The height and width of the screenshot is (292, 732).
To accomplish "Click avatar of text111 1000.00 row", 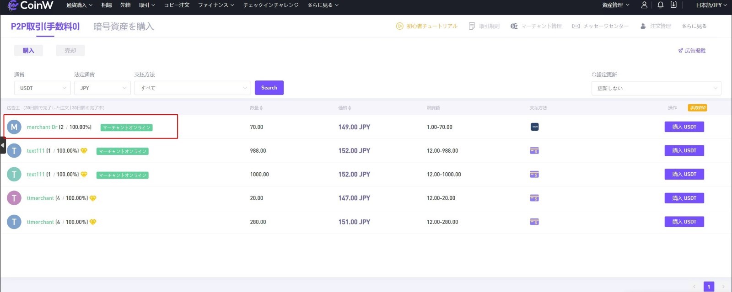I will 14,175.
